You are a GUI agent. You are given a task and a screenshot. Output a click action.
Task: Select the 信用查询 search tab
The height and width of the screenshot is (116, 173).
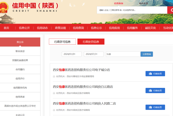tap(119, 3)
